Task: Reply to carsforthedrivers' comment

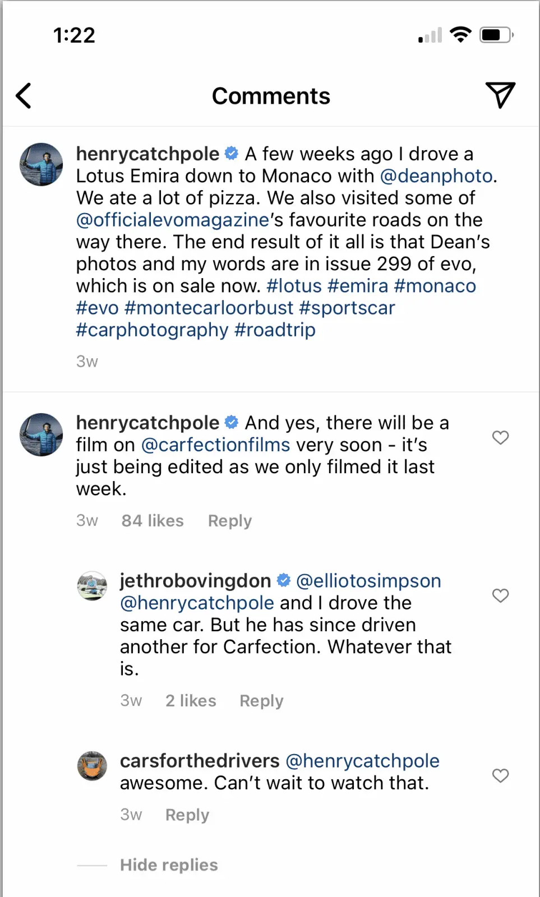Action: coord(187,815)
